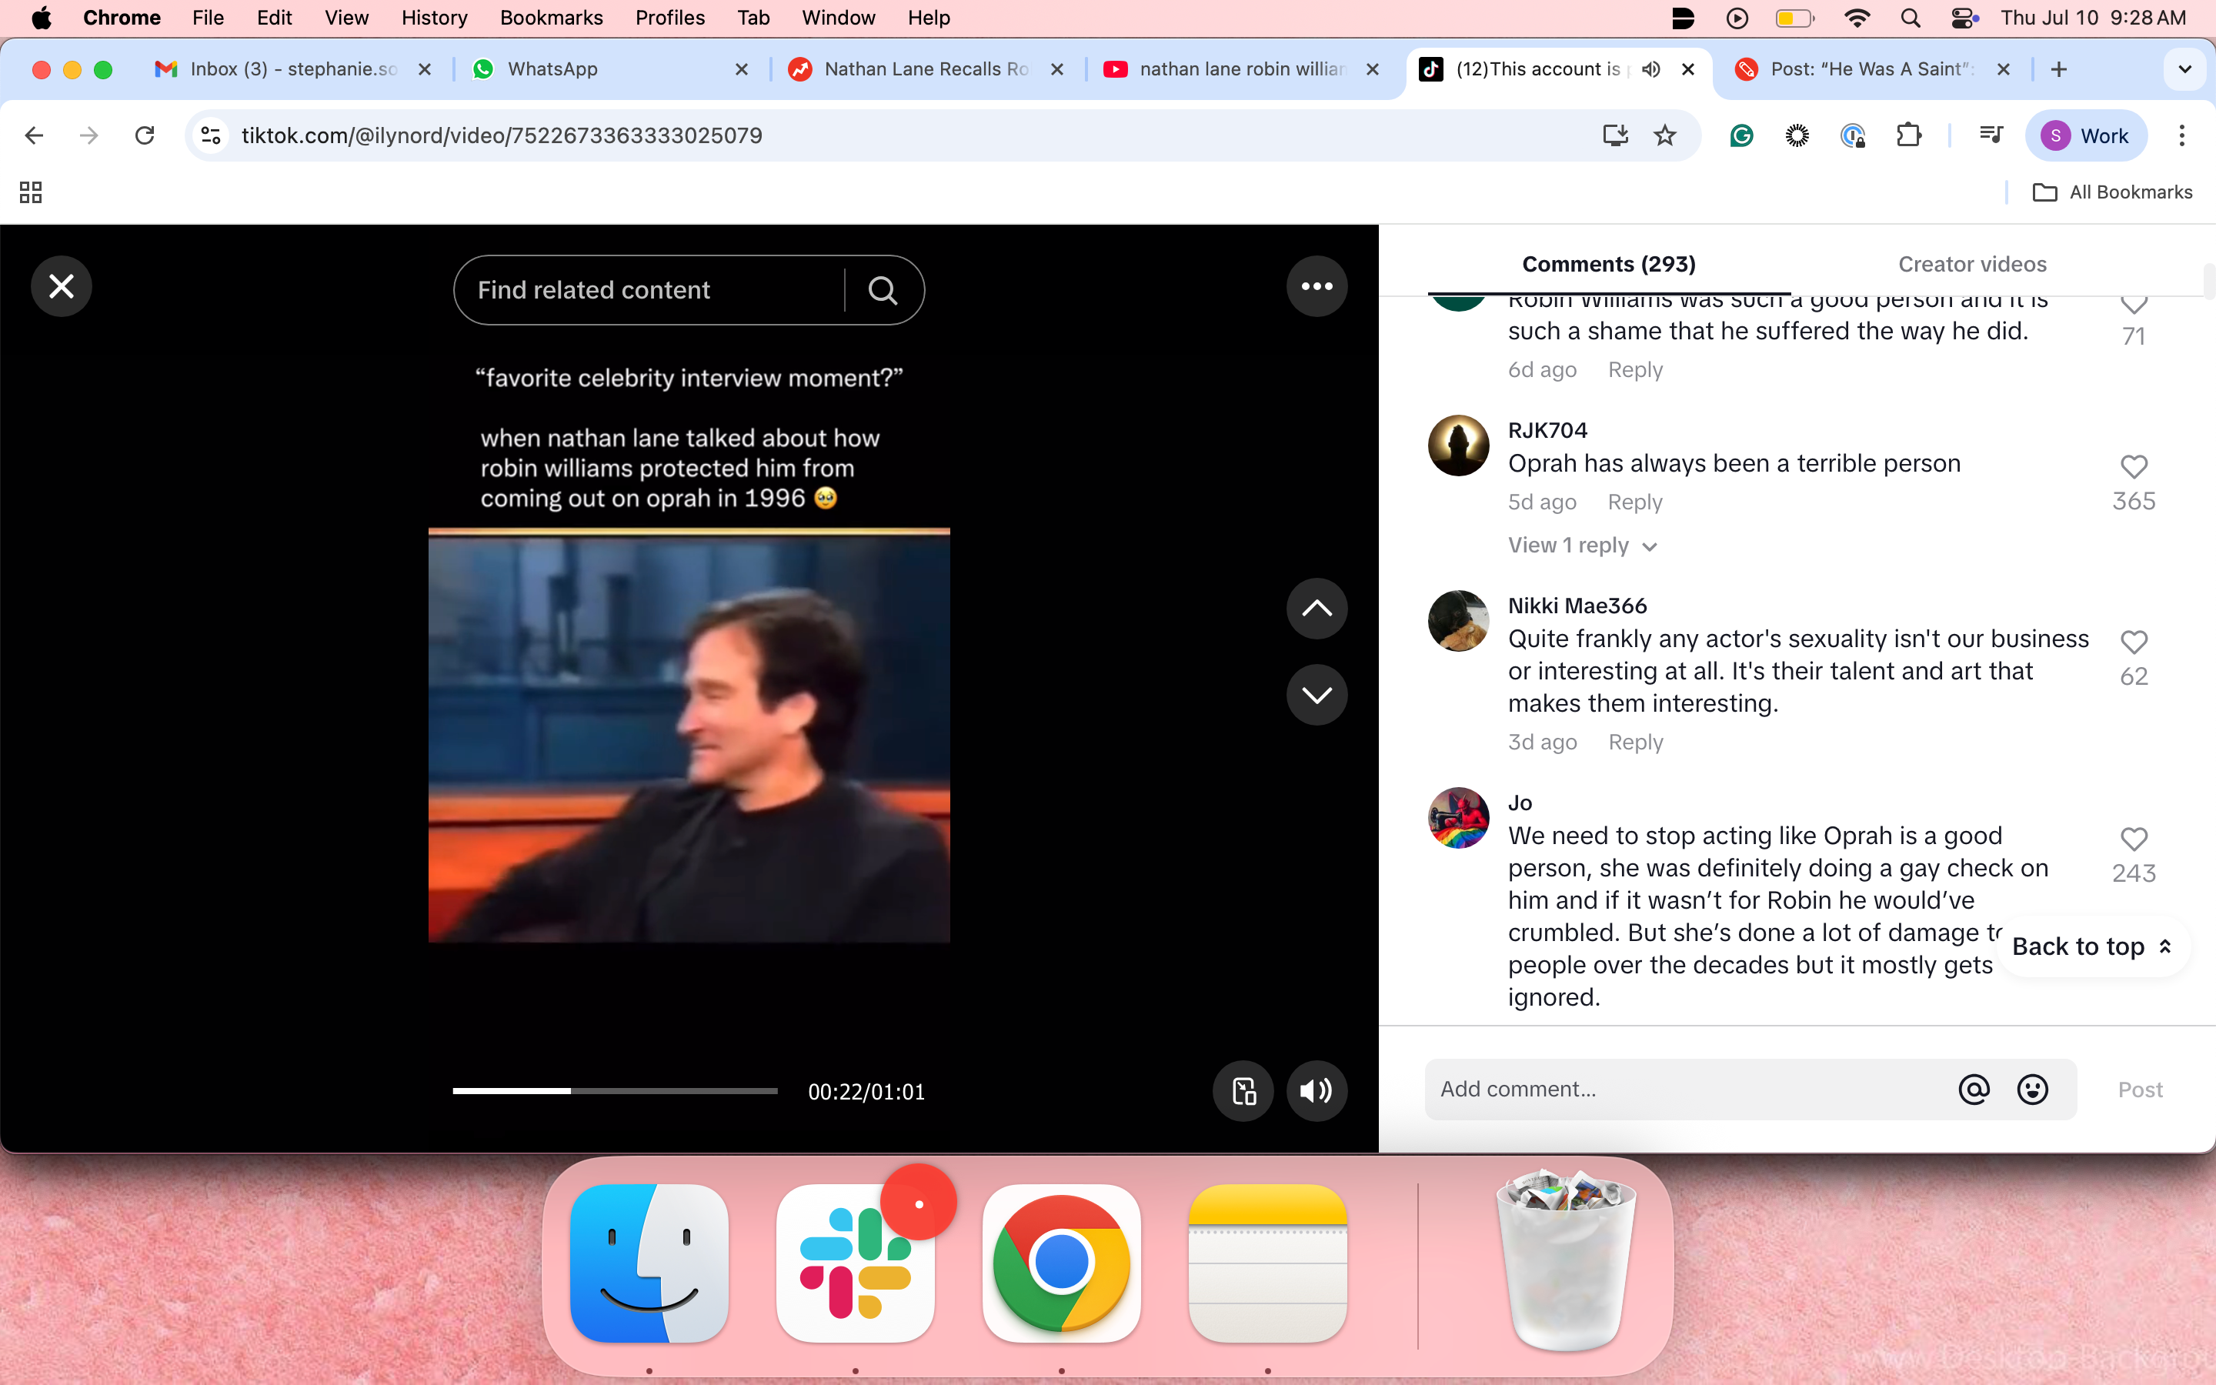Like Jo's comment with the heart
The width and height of the screenshot is (2216, 1385).
point(2134,838)
